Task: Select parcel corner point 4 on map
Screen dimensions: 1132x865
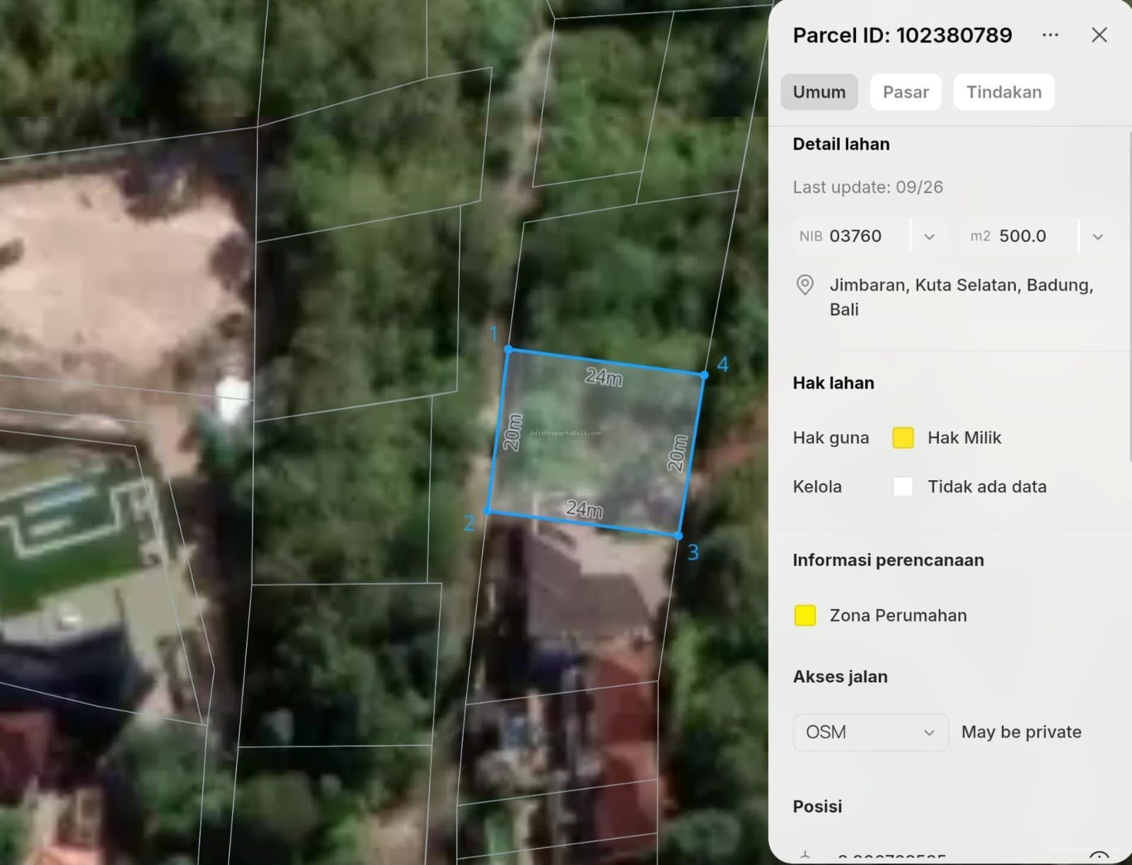Action: [704, 375]
